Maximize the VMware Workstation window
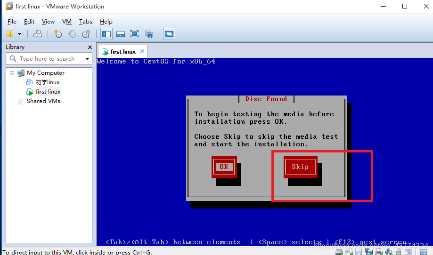The image size is (433, 255). [405, 6]
